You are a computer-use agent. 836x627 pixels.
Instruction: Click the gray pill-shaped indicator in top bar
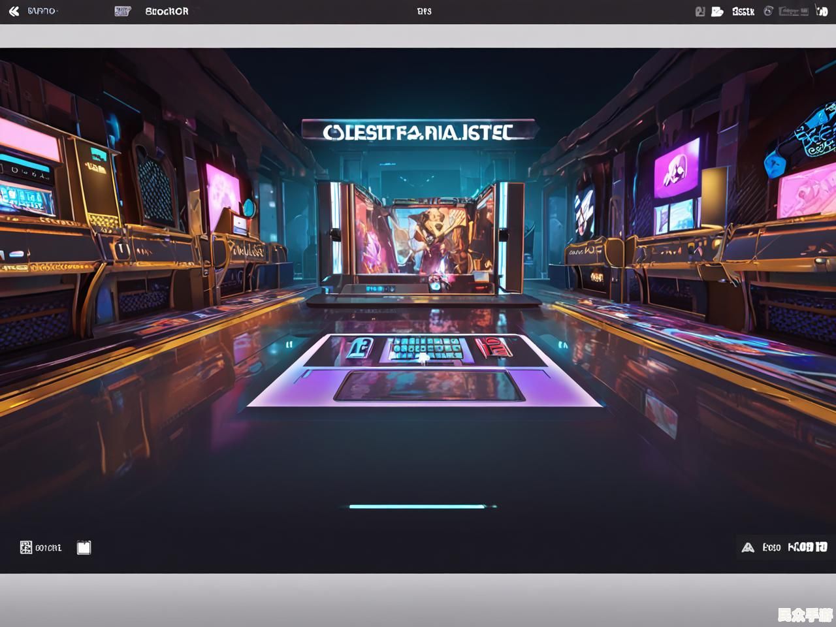795,11
